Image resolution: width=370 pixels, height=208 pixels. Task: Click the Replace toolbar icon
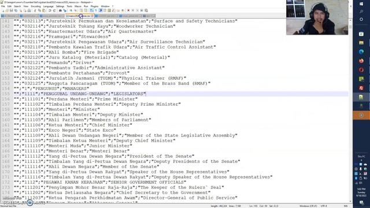65,10
